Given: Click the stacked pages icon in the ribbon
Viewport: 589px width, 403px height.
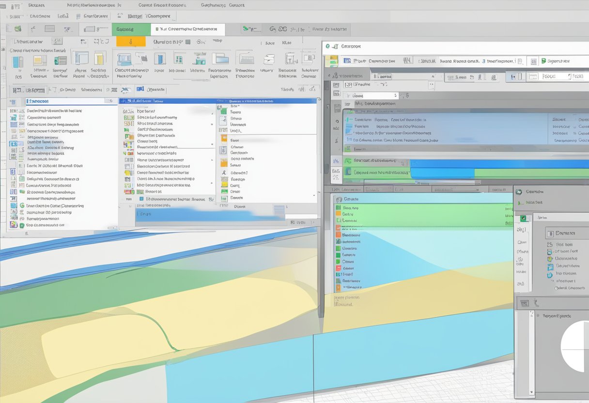Looking at the screenshot, I should [x=269, y=60].
